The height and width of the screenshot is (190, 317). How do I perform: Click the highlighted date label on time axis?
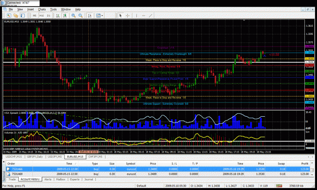coord(88,152)
